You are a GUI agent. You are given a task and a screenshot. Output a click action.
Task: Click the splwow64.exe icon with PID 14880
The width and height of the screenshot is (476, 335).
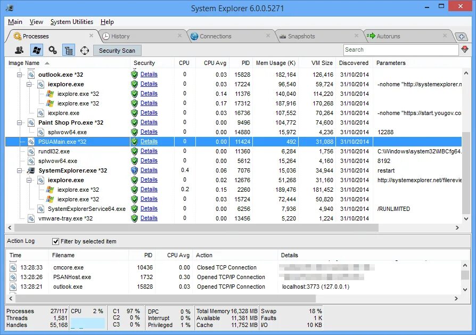coord(40,132)
